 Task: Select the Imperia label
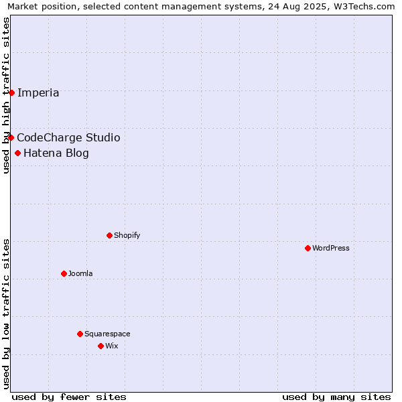[38, 93]
